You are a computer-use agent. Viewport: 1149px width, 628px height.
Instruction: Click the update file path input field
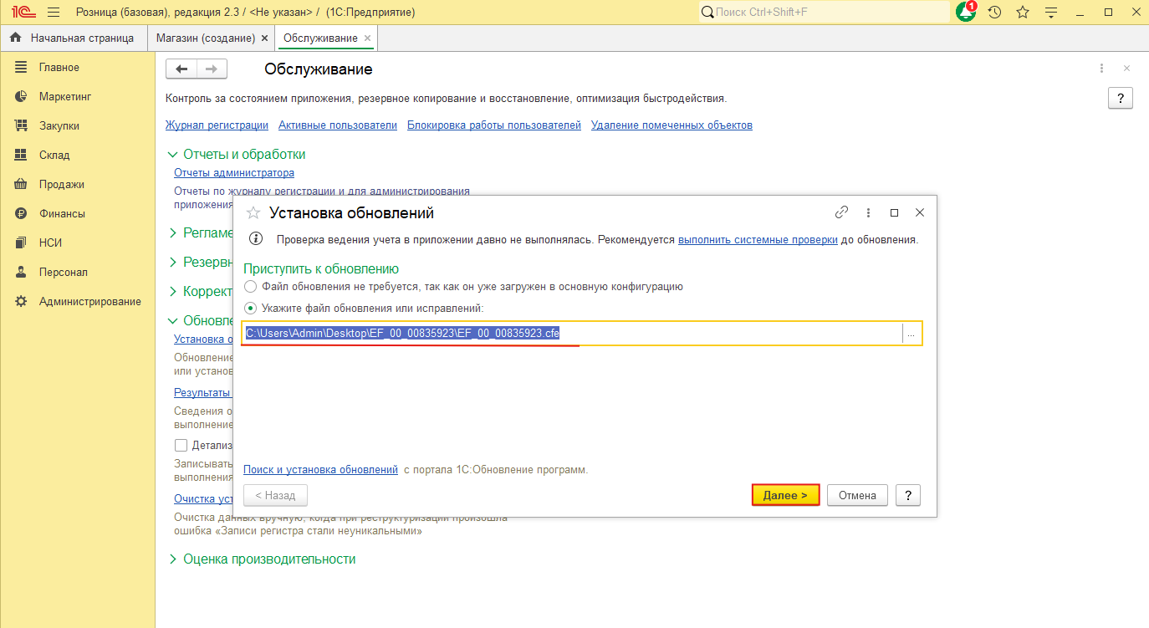[572, 333]
